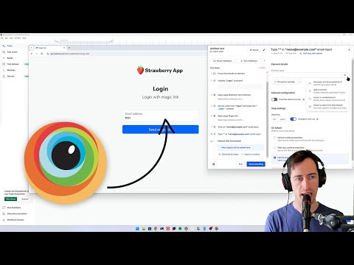Open a new tab in the embedded browser
The image size is (354, 265).
(x=69, y=48)
